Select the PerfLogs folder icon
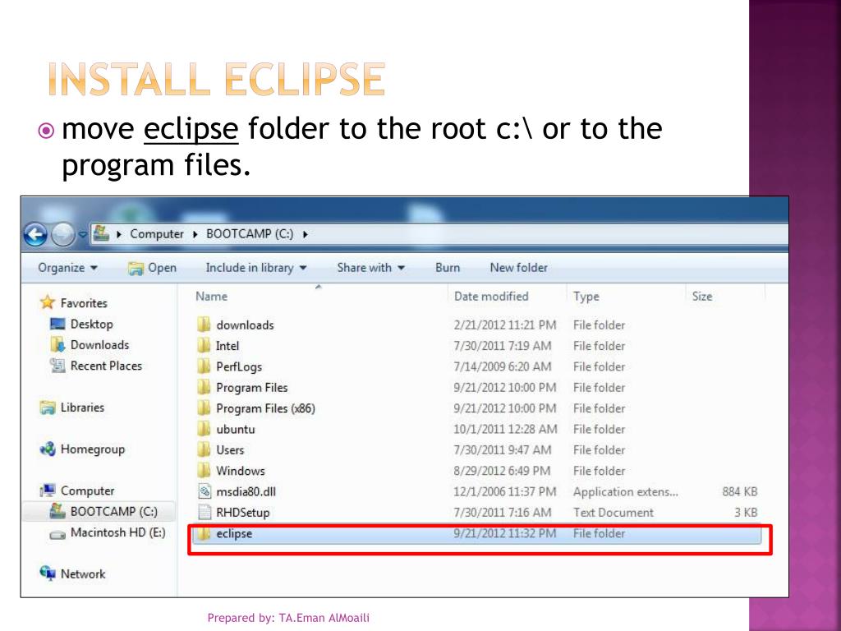This screenshot has height=631, width=841. pyautogui.click(x=204, y=366)
